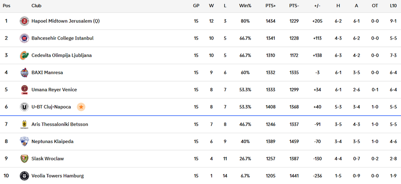Click the Veolia Towers Hamburg logo

24,176
